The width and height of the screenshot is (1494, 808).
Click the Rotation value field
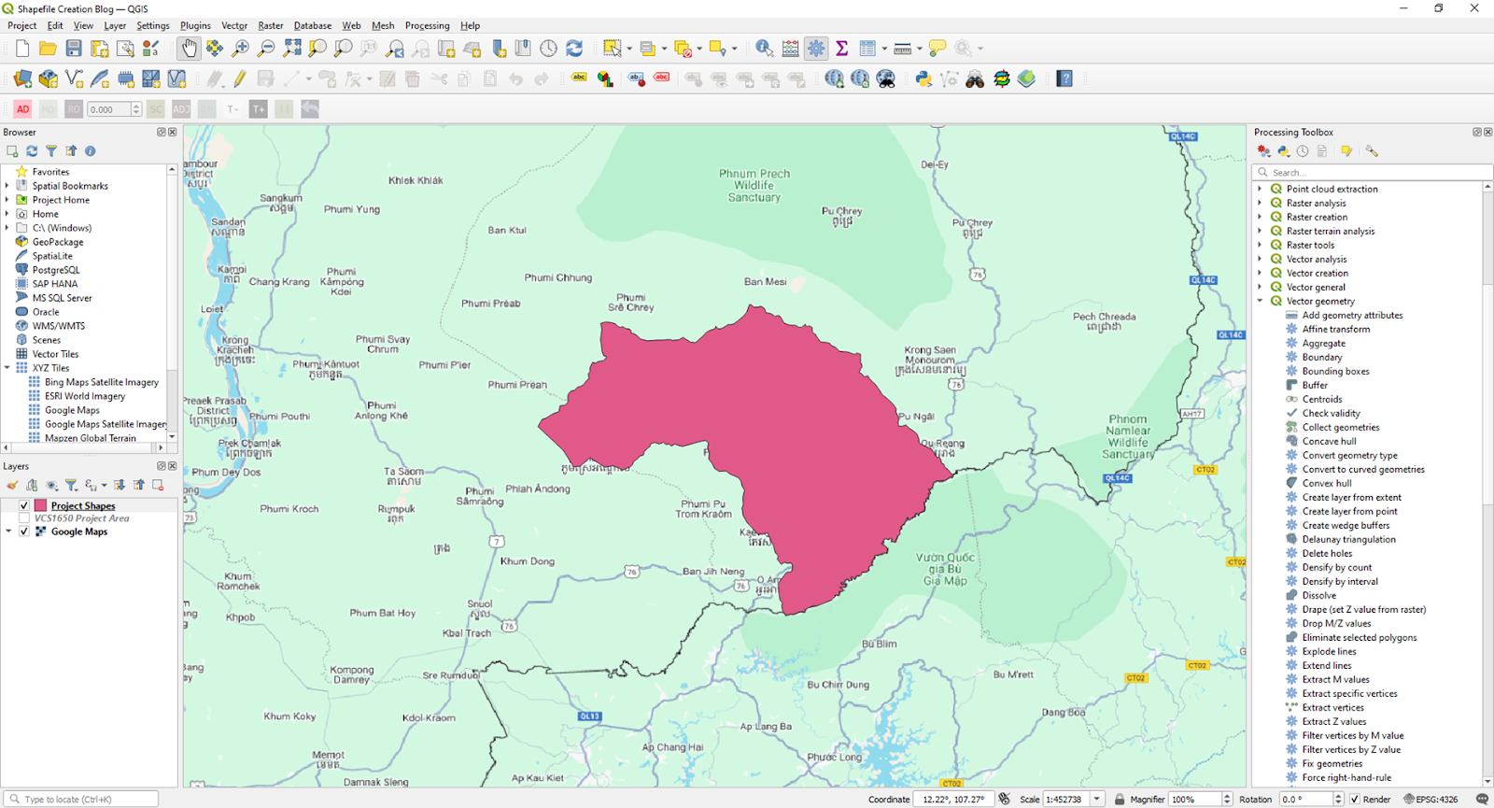click(x=1306, y=800)
